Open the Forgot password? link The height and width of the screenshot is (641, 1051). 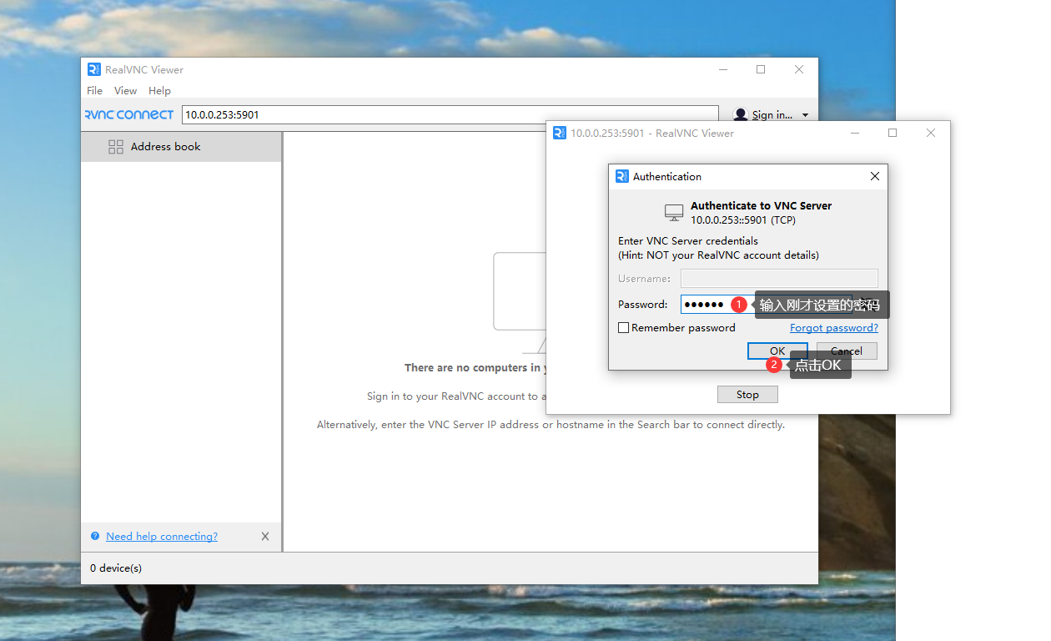click(x=834, y=328)
